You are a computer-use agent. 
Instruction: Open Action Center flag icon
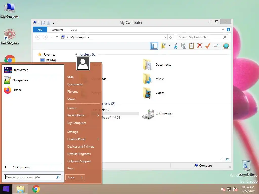point(235,189)
